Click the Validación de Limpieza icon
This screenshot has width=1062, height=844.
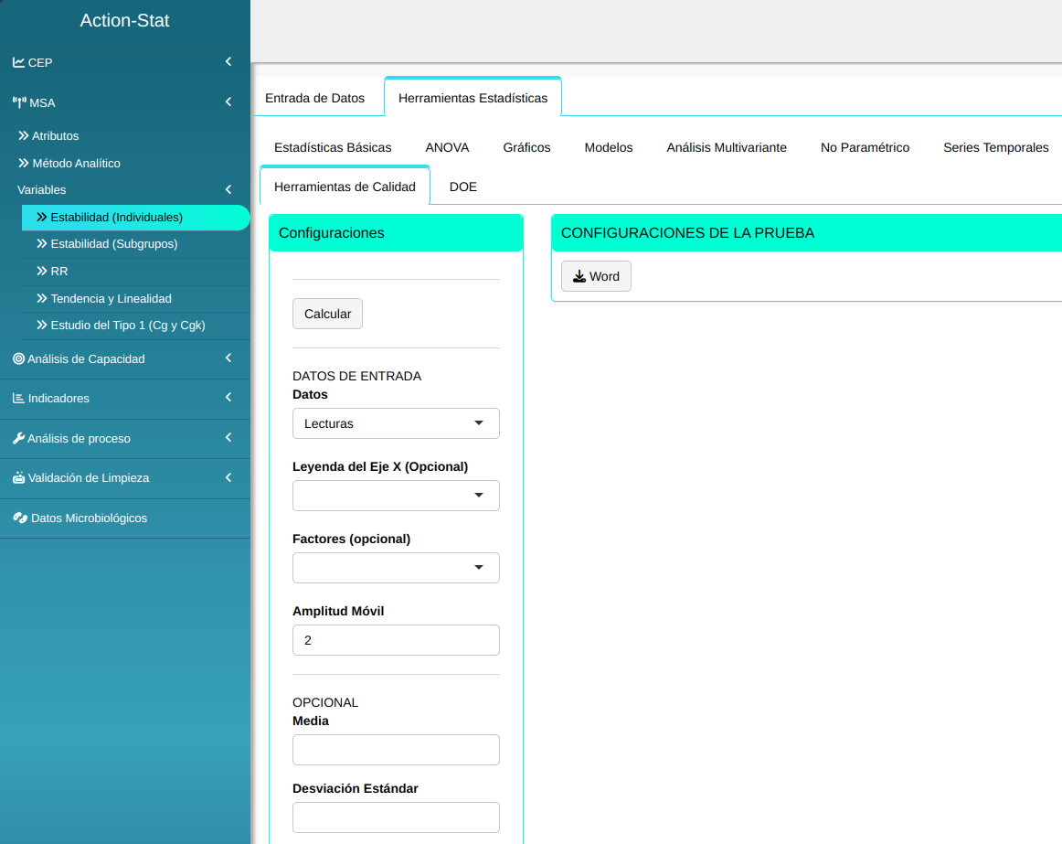point(18,478)
